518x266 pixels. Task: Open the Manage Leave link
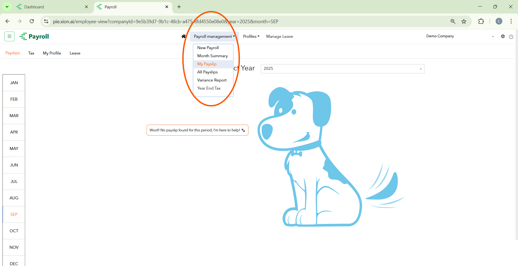pyautogui.click(x=280, y=36)
